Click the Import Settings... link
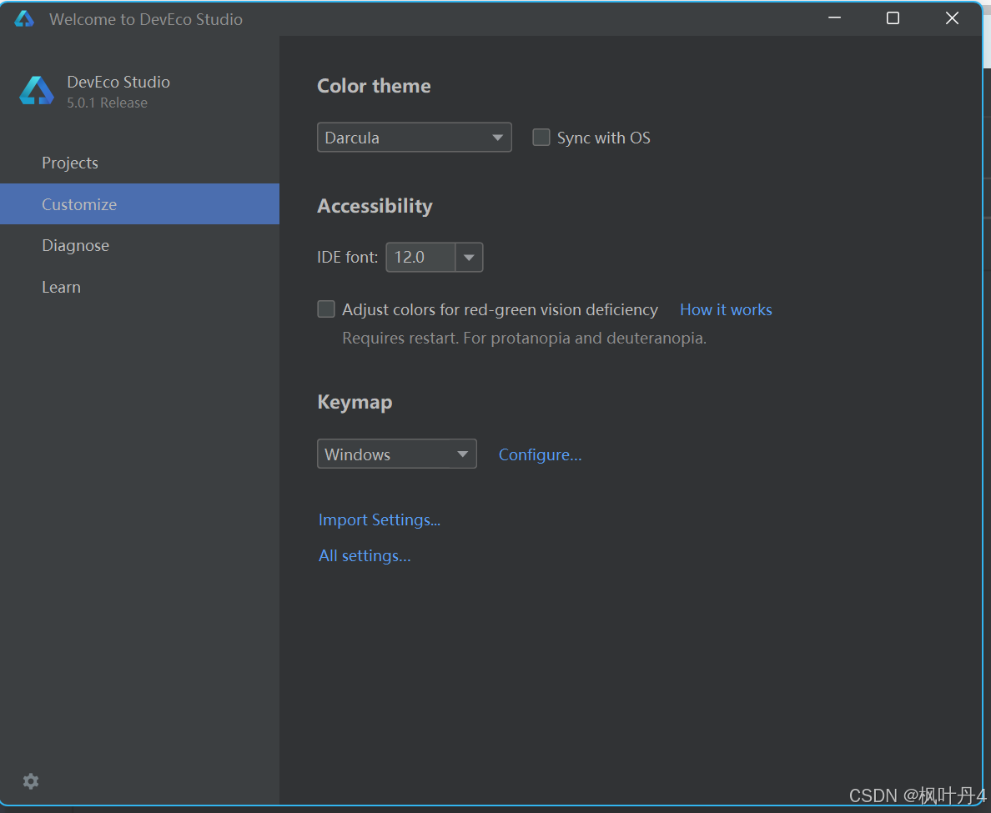This screenshot has height=813, width=991. (380, 520)
